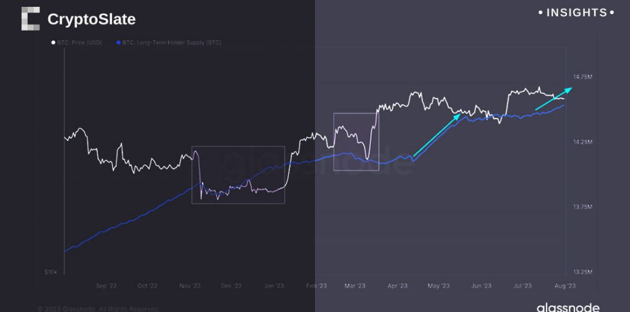Click the white BTC Price legend dot

[53, 43]
